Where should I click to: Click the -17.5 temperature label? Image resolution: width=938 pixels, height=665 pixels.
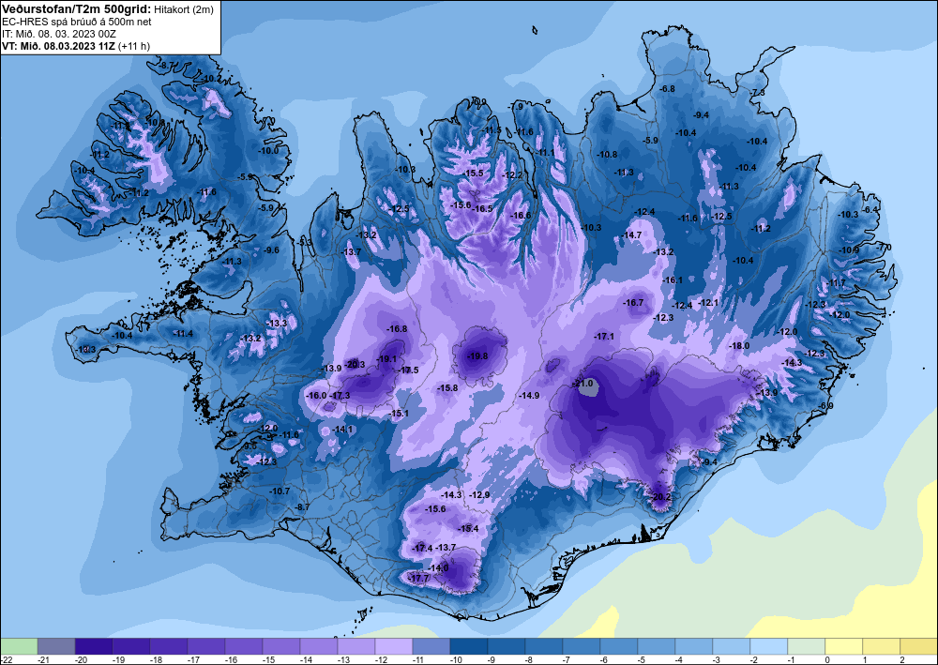coord(409,370)
